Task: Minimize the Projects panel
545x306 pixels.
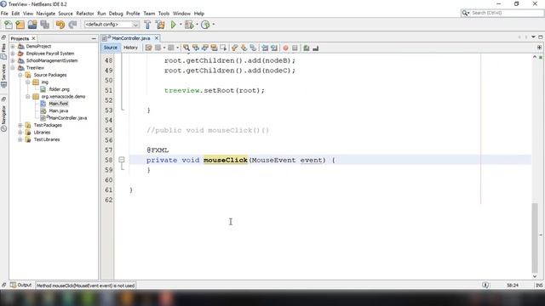Action: point(94,38)
